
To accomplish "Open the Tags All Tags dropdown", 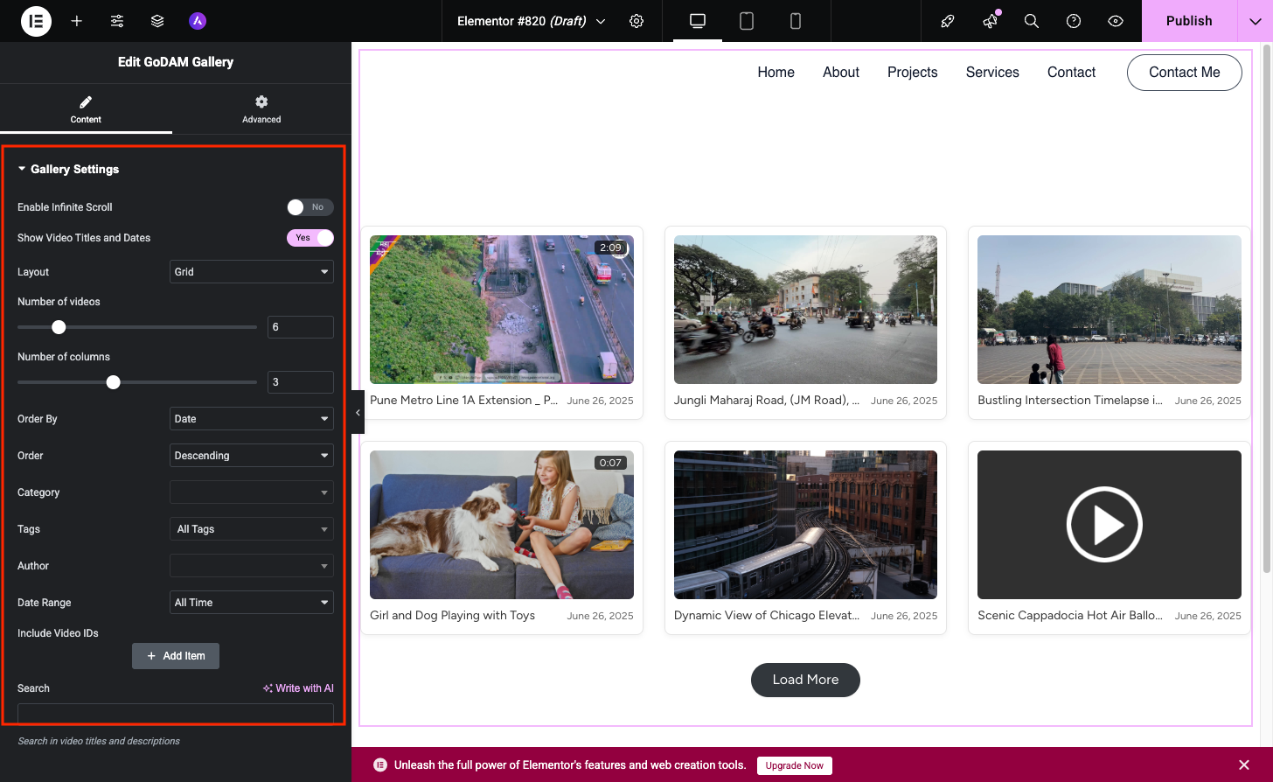I will pos(252,529).
